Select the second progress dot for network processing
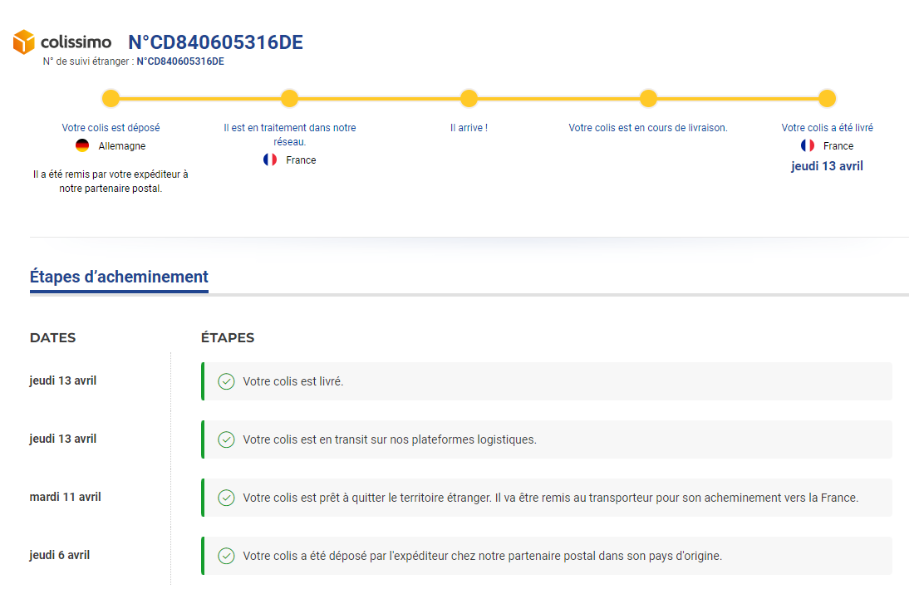 click(289, 99)
